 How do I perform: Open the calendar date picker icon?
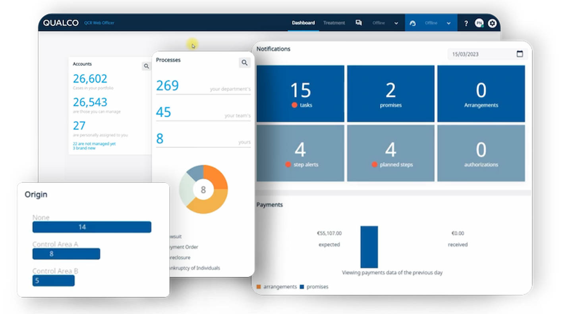tap(520, 54)
